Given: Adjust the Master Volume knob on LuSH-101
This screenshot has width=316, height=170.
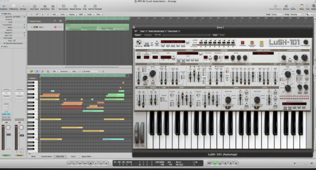Looking at the screenshot, I should (x=306, y=42).
